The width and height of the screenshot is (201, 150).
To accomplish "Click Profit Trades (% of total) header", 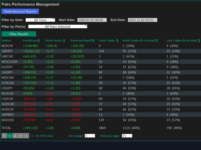I will click(139, 40).
